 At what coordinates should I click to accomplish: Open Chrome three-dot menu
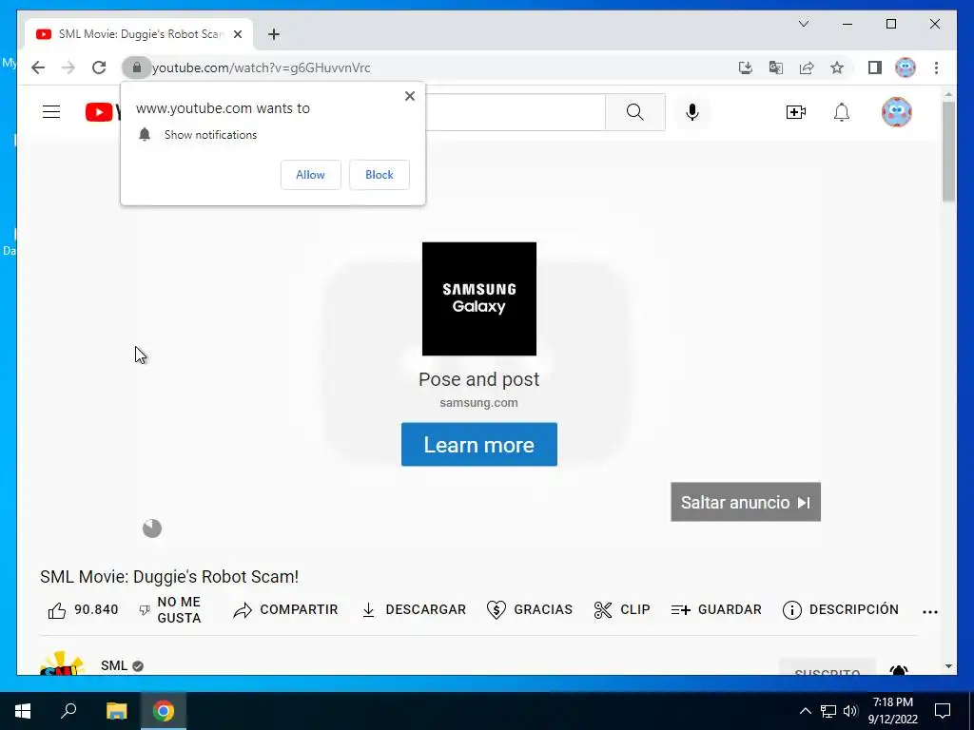click(936, 67)
